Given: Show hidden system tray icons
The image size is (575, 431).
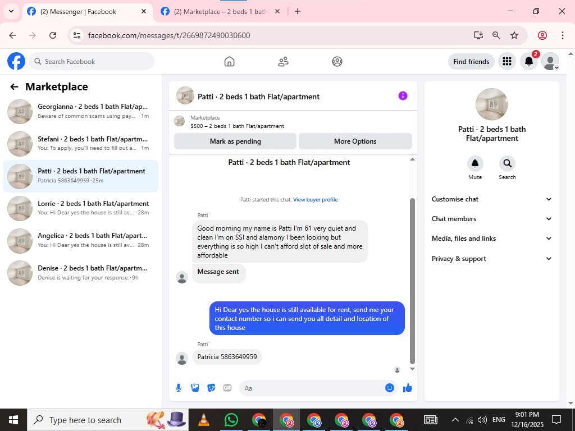Looking at the screenshot, I should [455, 420].
